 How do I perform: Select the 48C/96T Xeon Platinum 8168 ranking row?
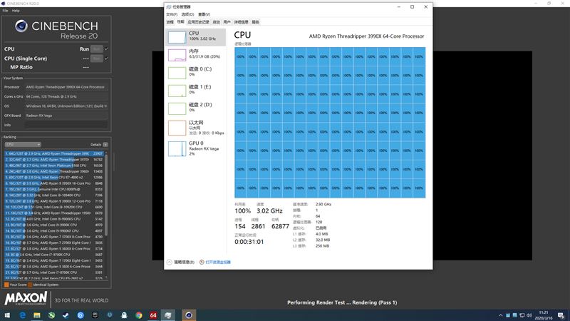pyautogui.click(x=54, y=165)
